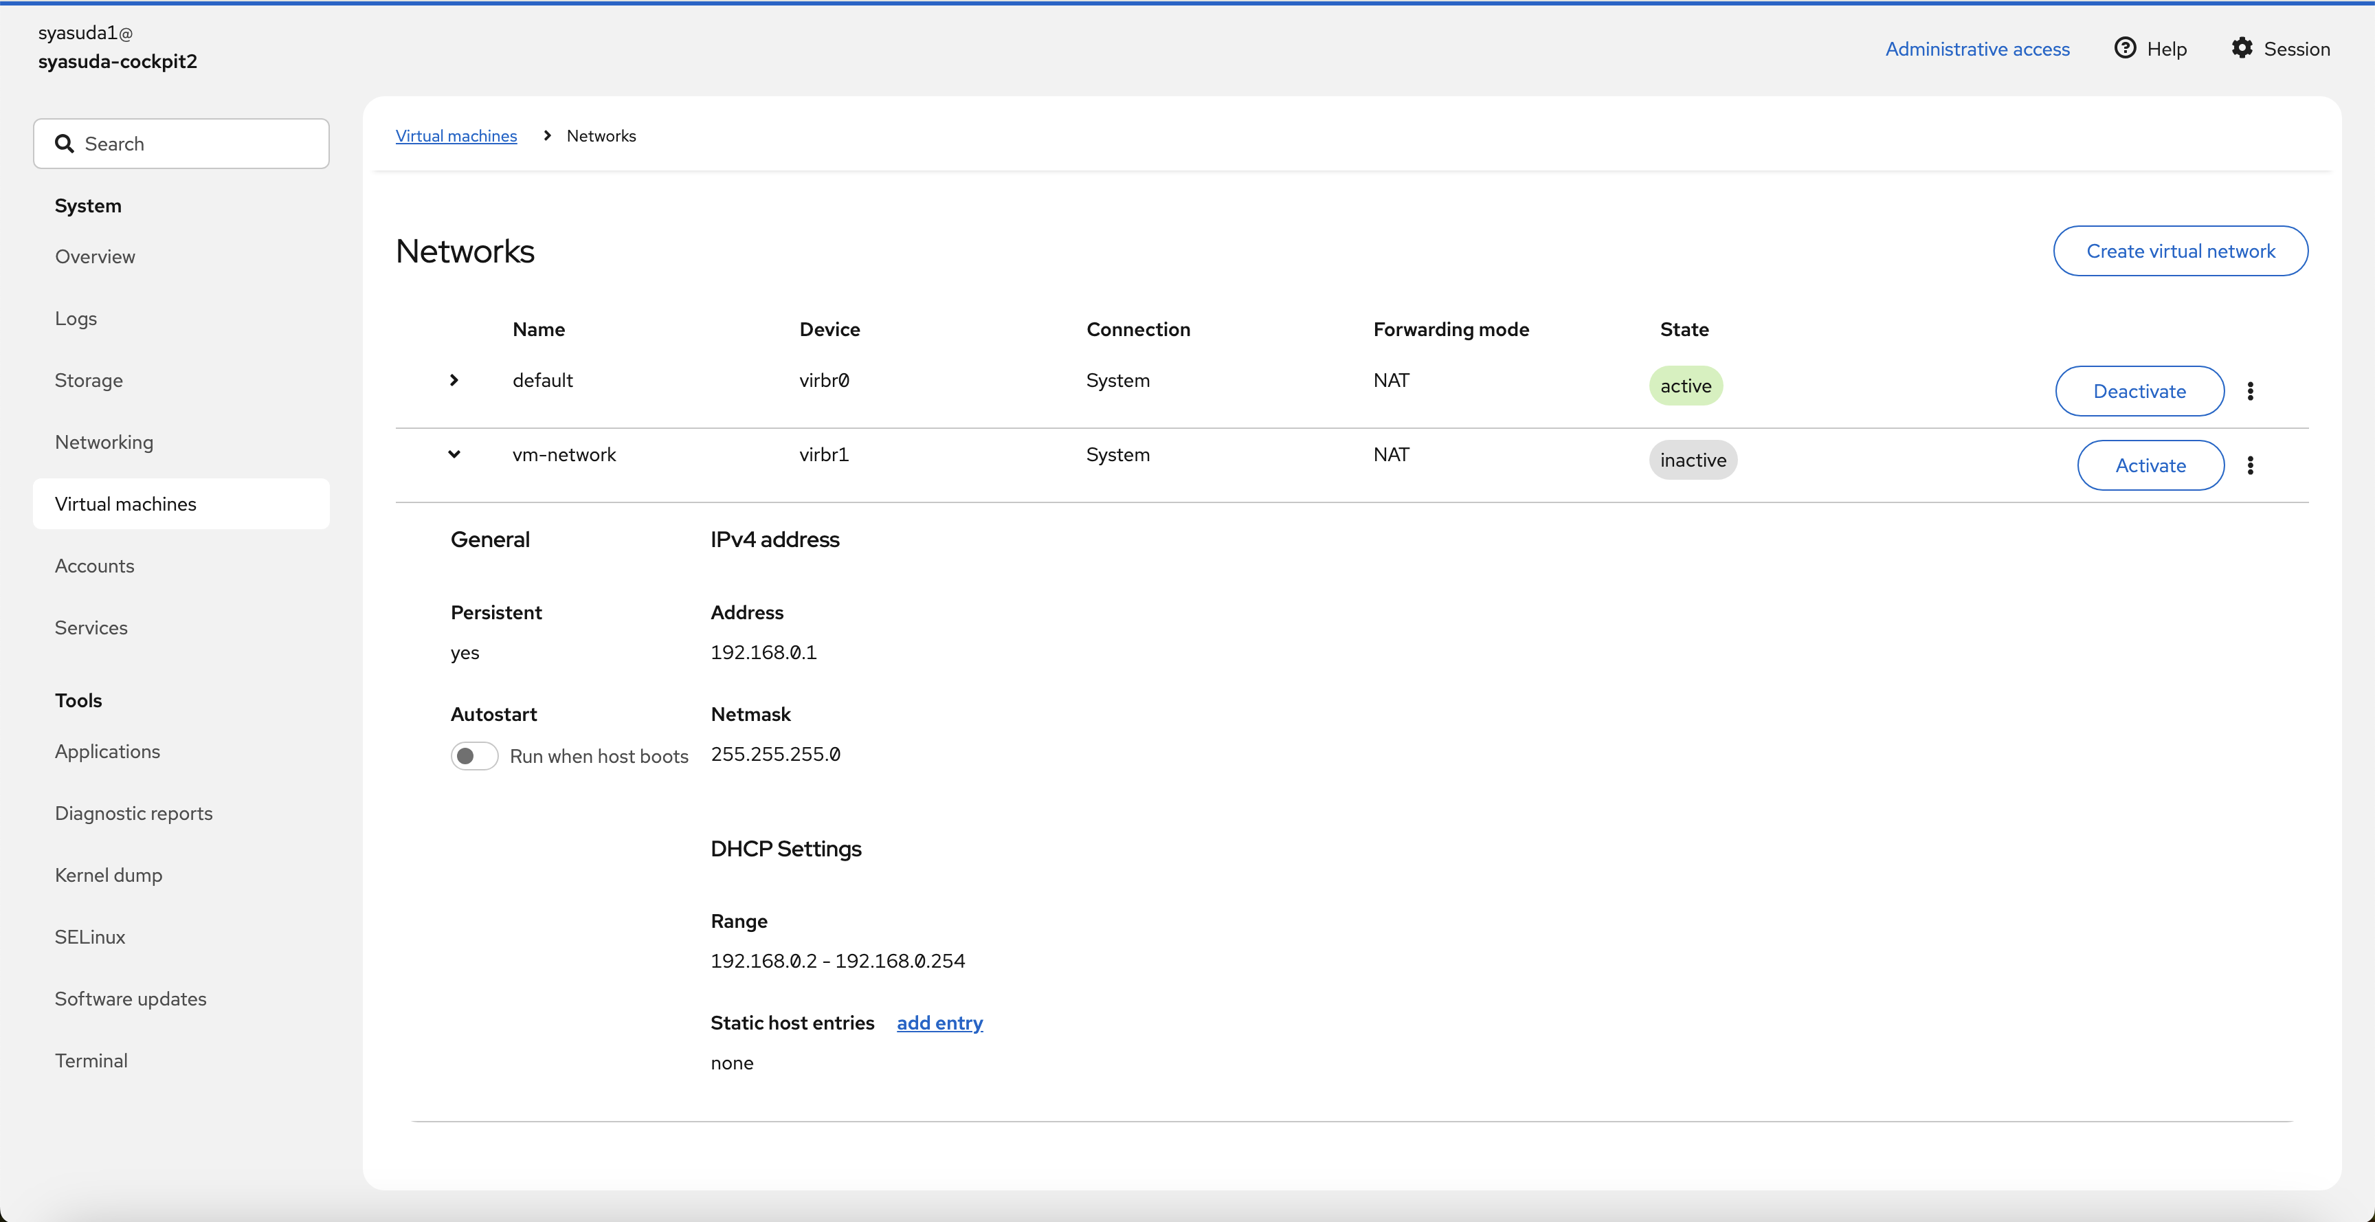Activate the vm-network network
This screenshot has width=2375, height=1222.
coord(2150,465)
